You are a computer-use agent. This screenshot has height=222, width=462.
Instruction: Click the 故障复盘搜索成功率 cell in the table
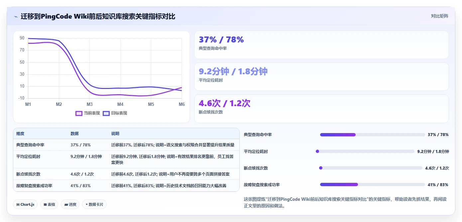point(34,186)
